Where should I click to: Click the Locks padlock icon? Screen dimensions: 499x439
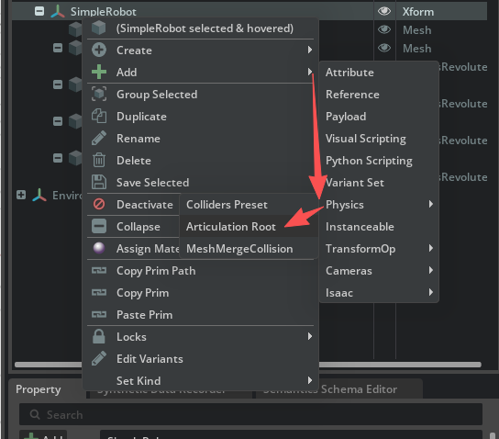(99, 336)
